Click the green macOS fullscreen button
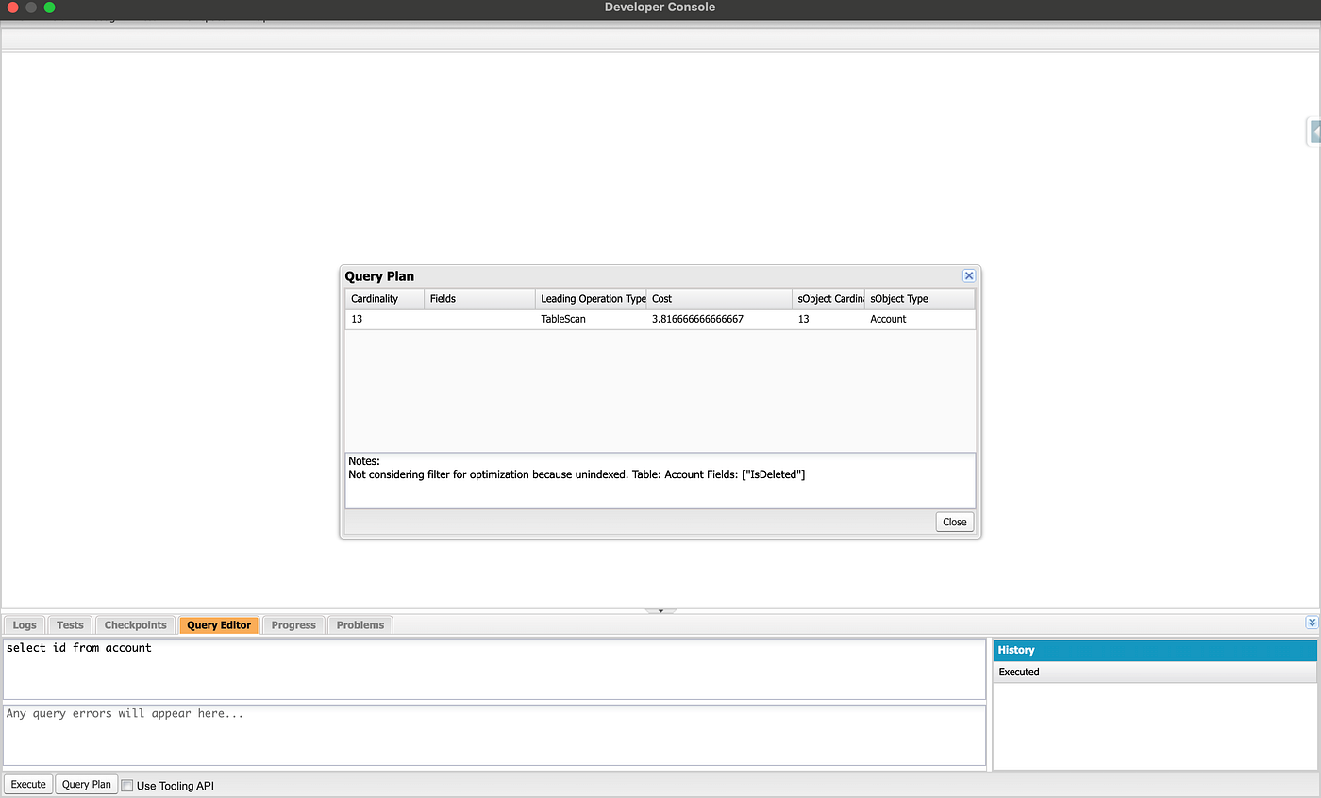The image size is (1321, 798). (49, 8)
